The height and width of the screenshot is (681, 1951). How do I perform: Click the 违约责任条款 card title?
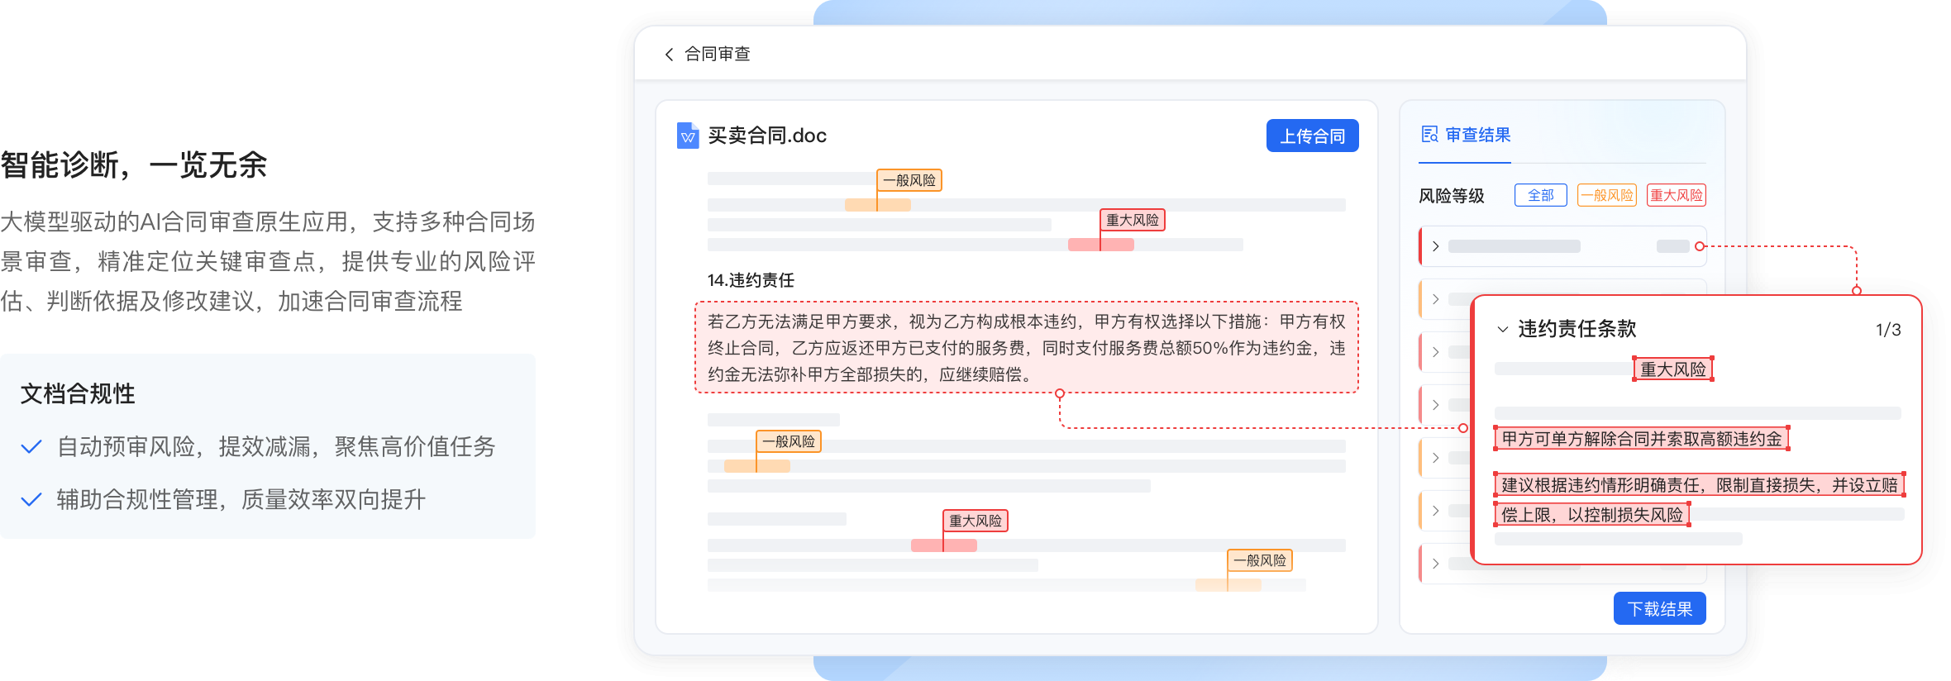pyautogui.click(x=1577, y=329)
